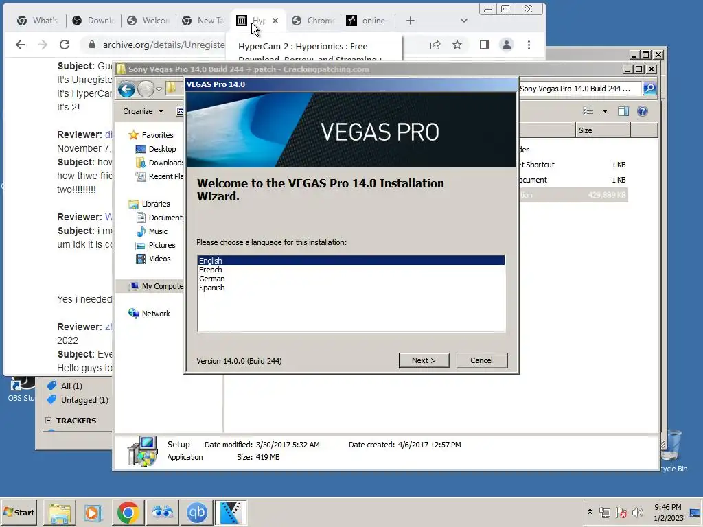Viewport: 703px width, 527px height.
Task: Switch to the Welcome tab in Chrome
Action: click(148, 21)
